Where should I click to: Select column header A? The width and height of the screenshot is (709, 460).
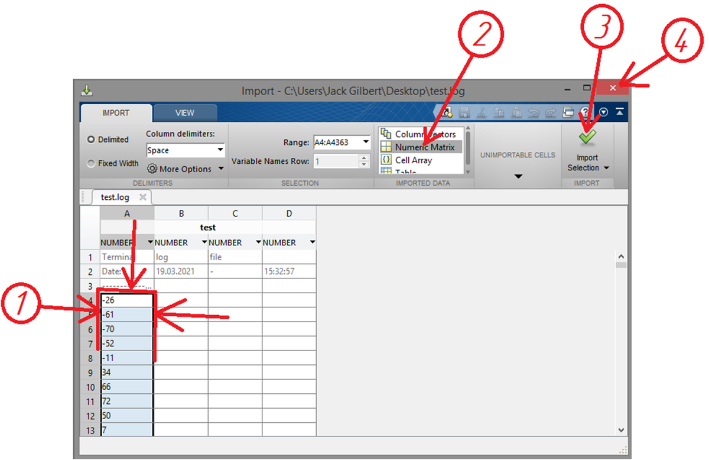click(127, 213)
